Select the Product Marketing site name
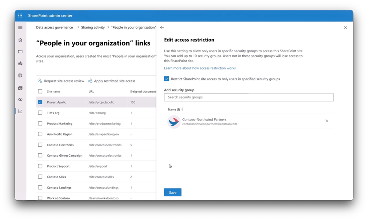This screenshot has height=220, width=368. pyautogui.click(x=60, y=124)
